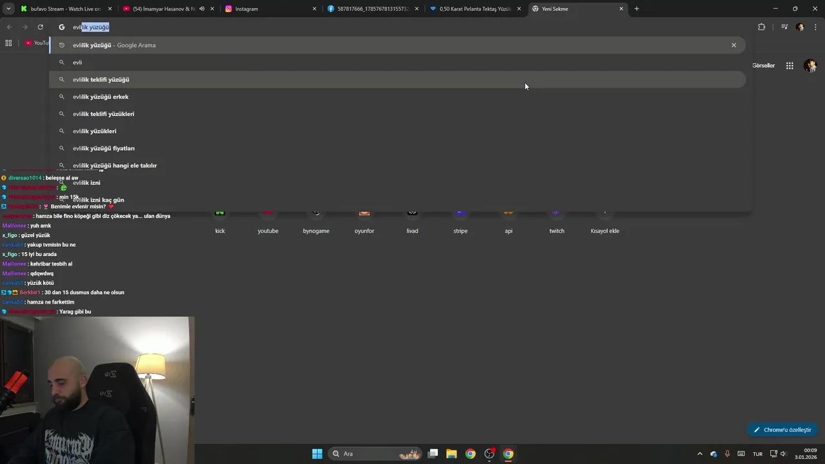Click the taskbar Ara search box

point(376,454)
